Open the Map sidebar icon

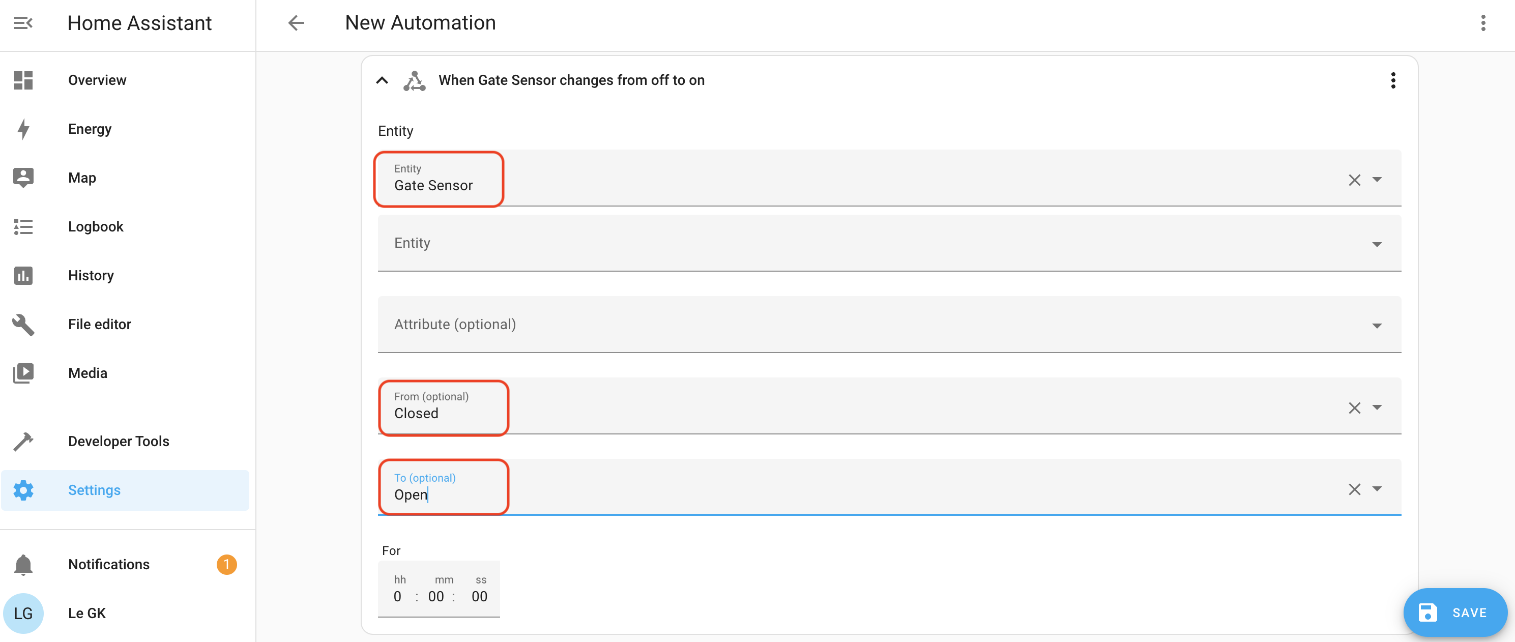(23, 178)
